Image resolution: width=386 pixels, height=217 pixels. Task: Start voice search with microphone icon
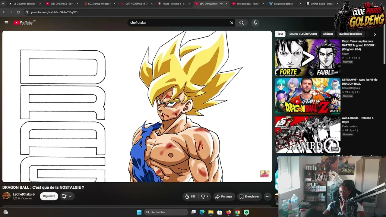[x=255, y=23]
